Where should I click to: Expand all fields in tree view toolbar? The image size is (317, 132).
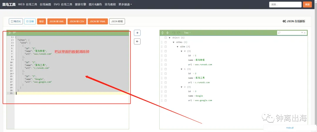tap(162, 33)
